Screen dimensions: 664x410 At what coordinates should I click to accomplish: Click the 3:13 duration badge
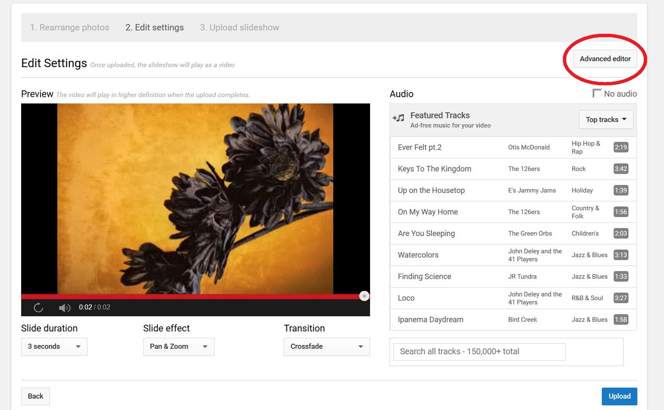(x=620, y=255)
